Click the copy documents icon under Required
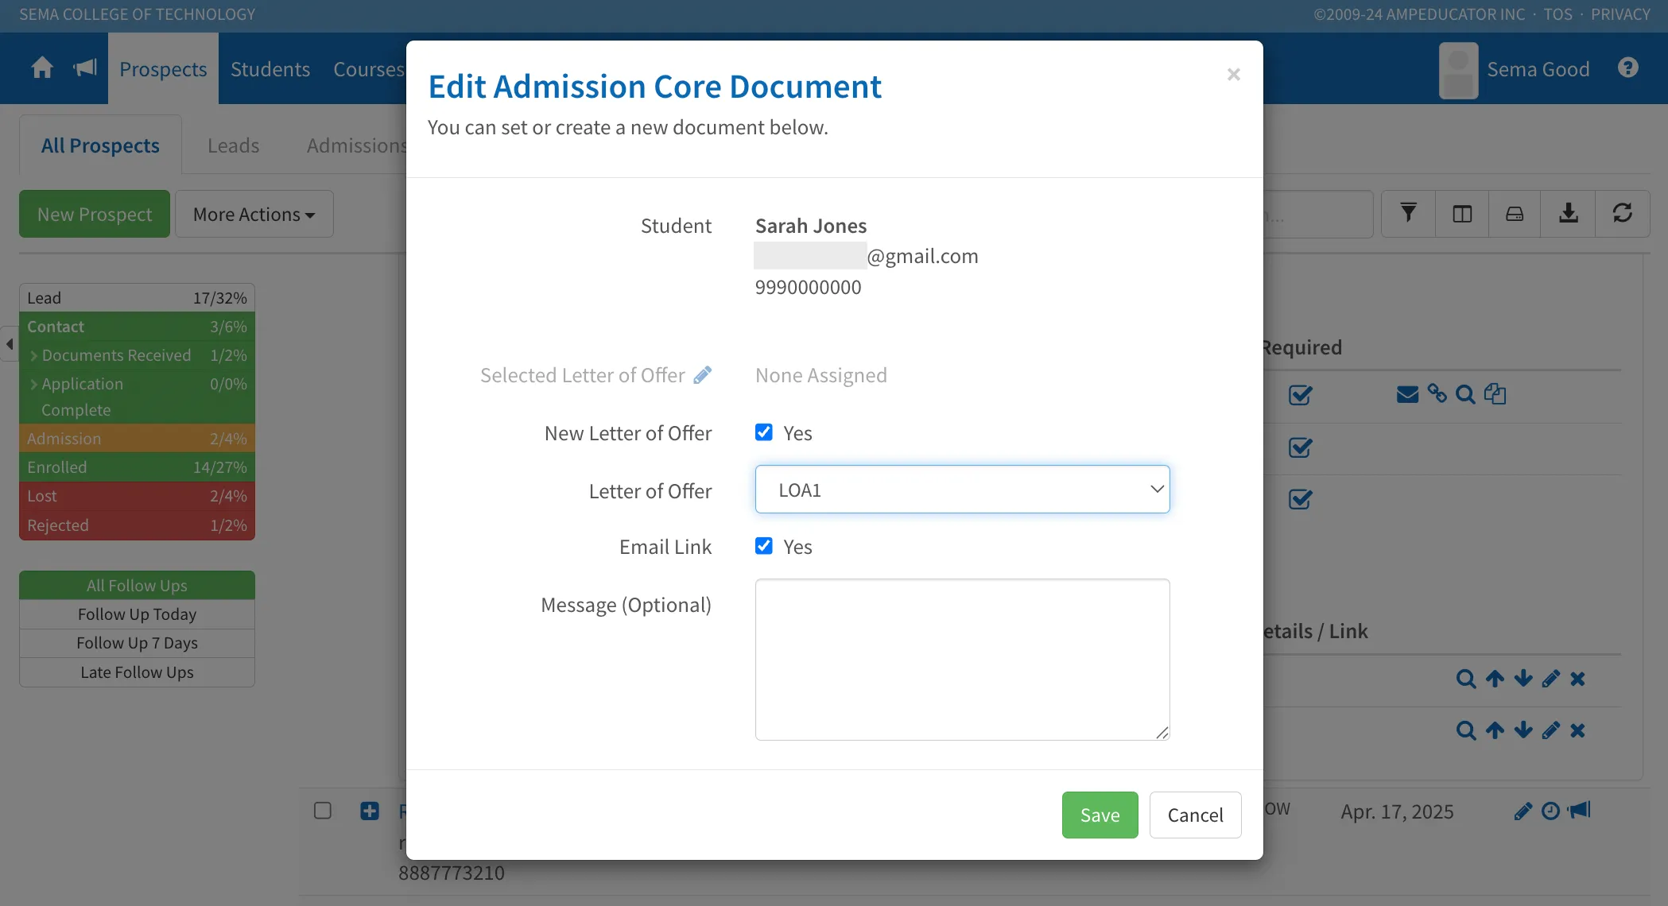 1495,393
